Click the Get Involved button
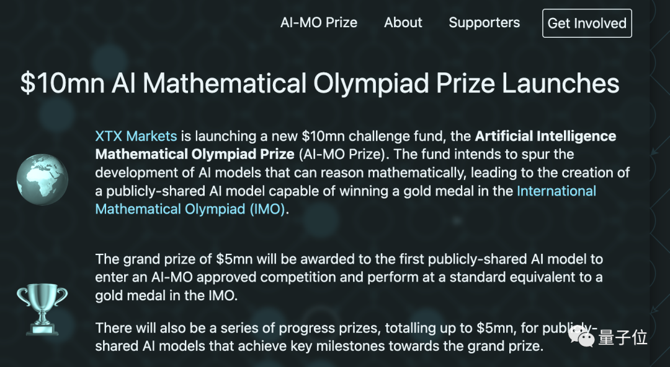Image resolution: width=670 pixels, height=367 pixels. (587, 23)
